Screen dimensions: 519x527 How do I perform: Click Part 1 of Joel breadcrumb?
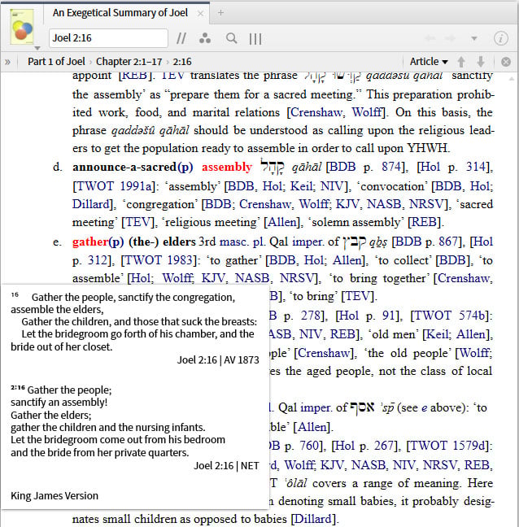click(56, 62)
